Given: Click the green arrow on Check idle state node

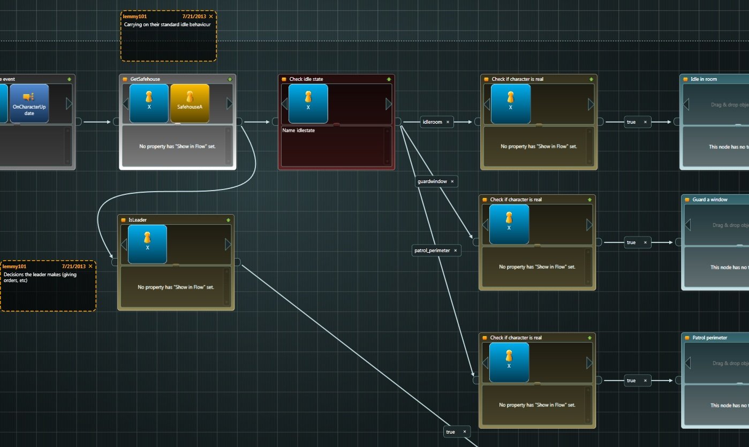Looking at the screenshot, I should point(389,79).
